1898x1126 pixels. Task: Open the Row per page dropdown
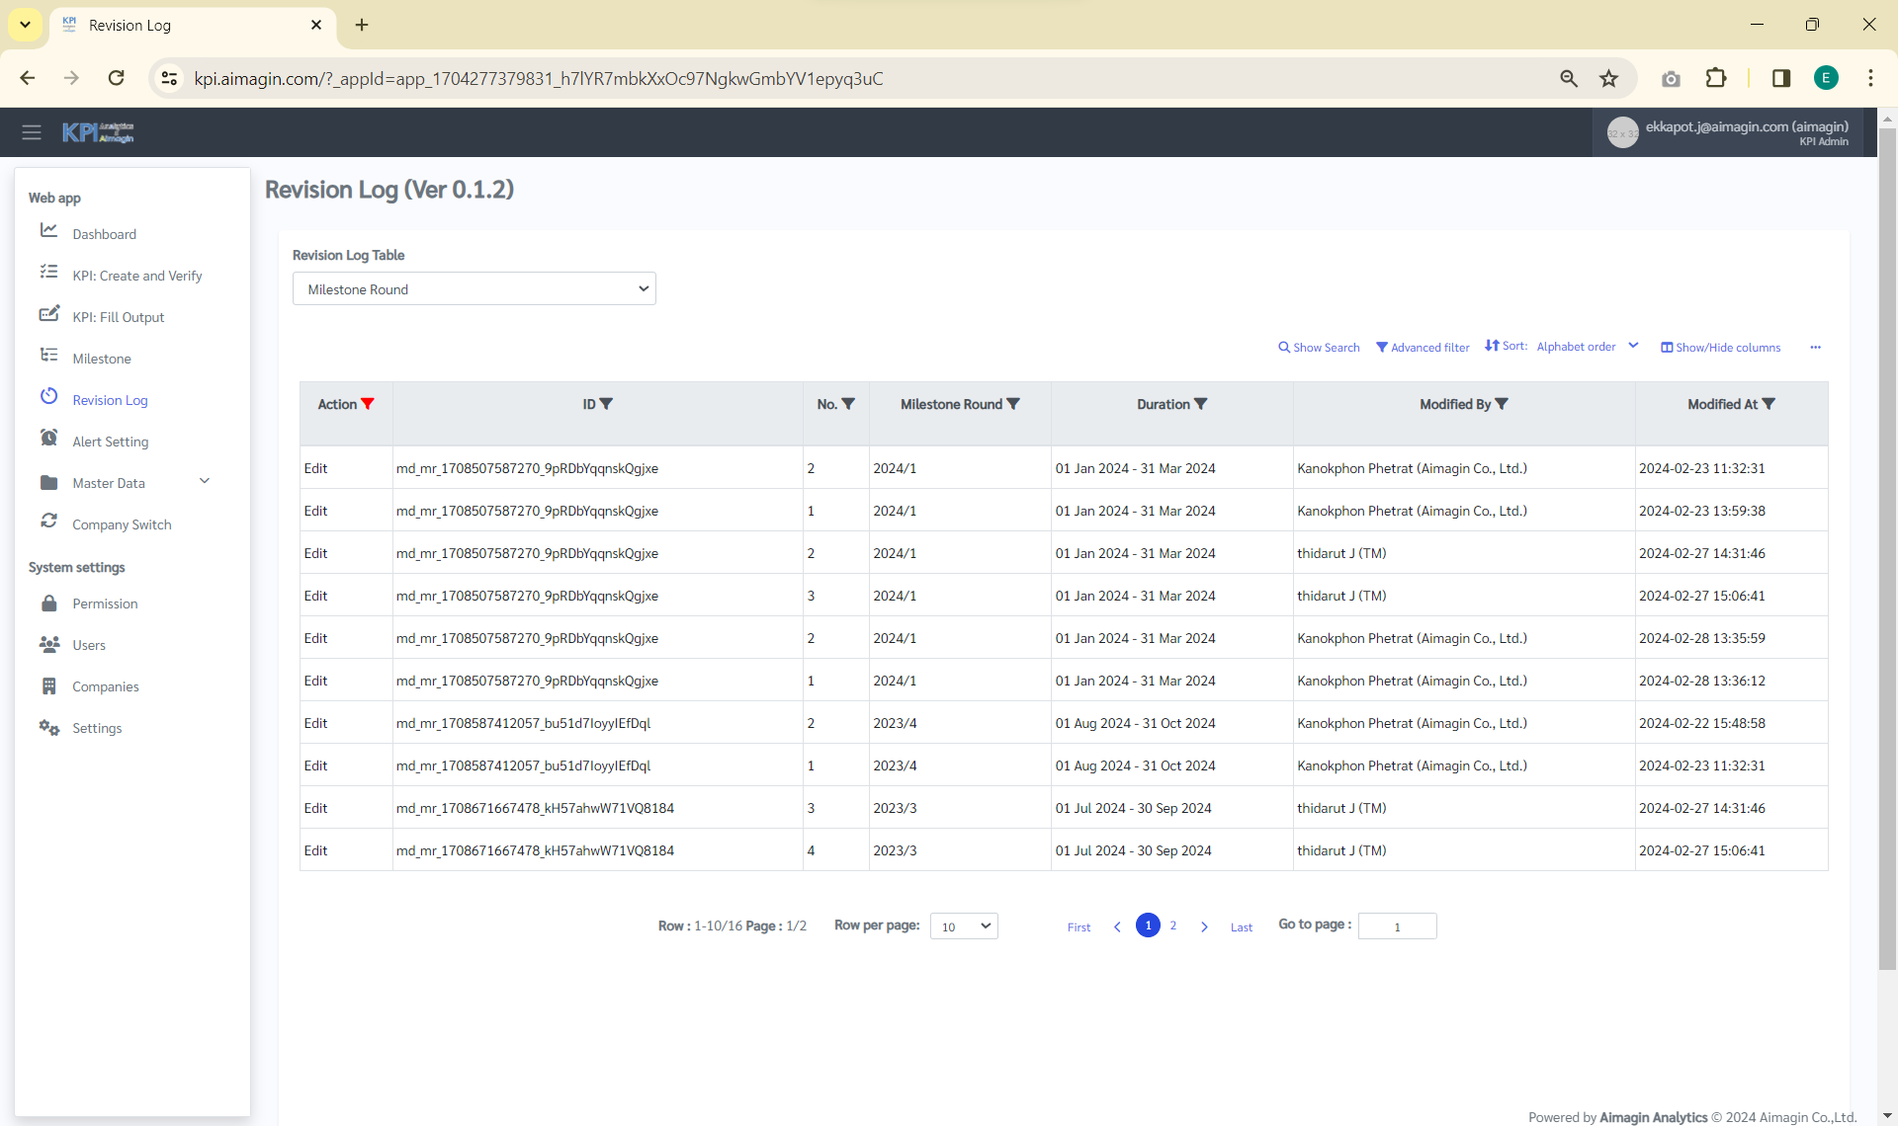(964, 926)
